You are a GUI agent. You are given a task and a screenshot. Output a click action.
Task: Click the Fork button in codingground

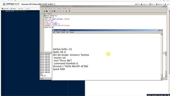pyautogui.click(x=137, y=4)
